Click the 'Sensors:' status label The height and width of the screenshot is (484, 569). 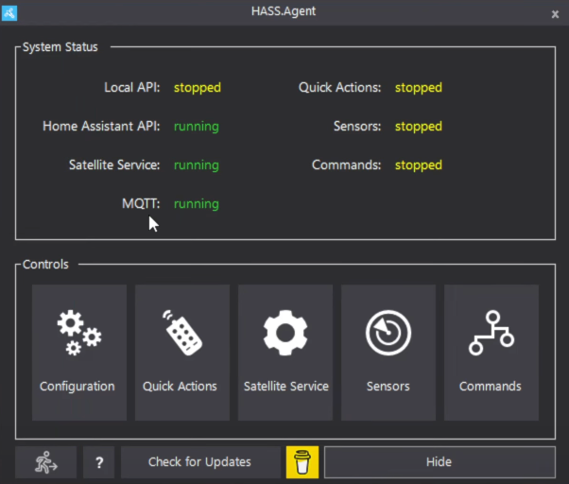click(357, 127)
